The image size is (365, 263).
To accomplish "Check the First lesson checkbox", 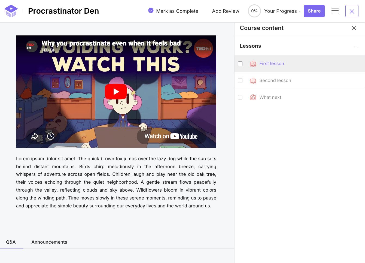I will (x=240, y=64).
